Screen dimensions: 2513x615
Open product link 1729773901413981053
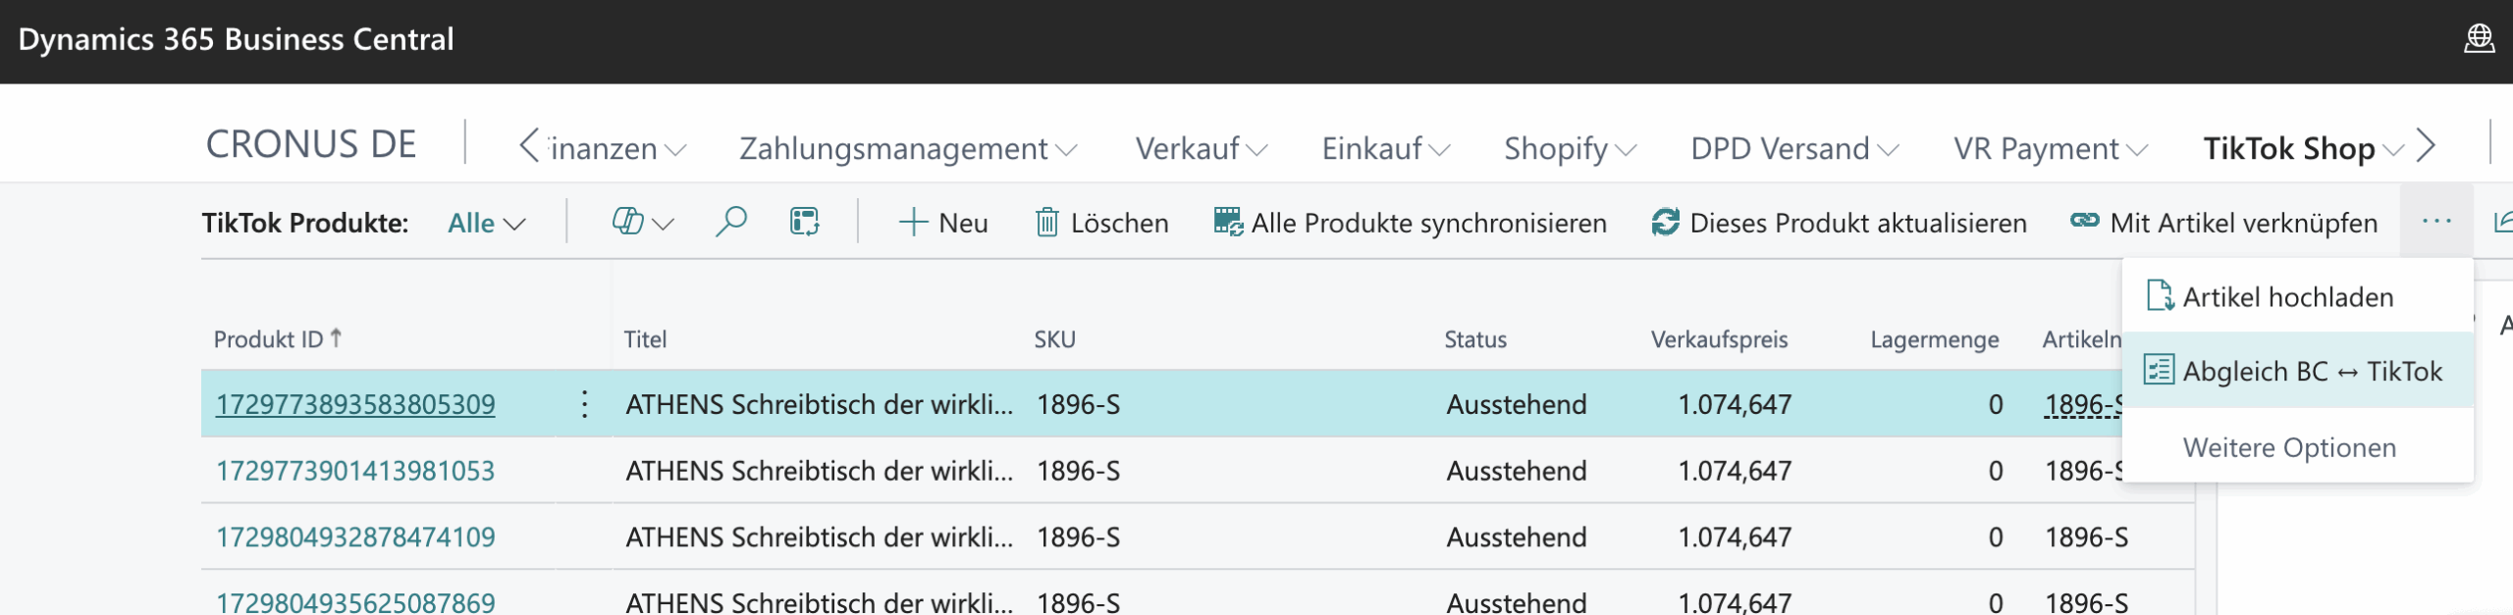click(355, 471)
